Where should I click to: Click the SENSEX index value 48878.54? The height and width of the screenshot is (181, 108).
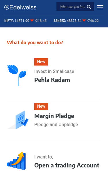click(x=74, y=21)
